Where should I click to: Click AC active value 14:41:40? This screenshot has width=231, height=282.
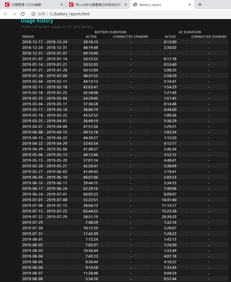click(x=169, y=200)
